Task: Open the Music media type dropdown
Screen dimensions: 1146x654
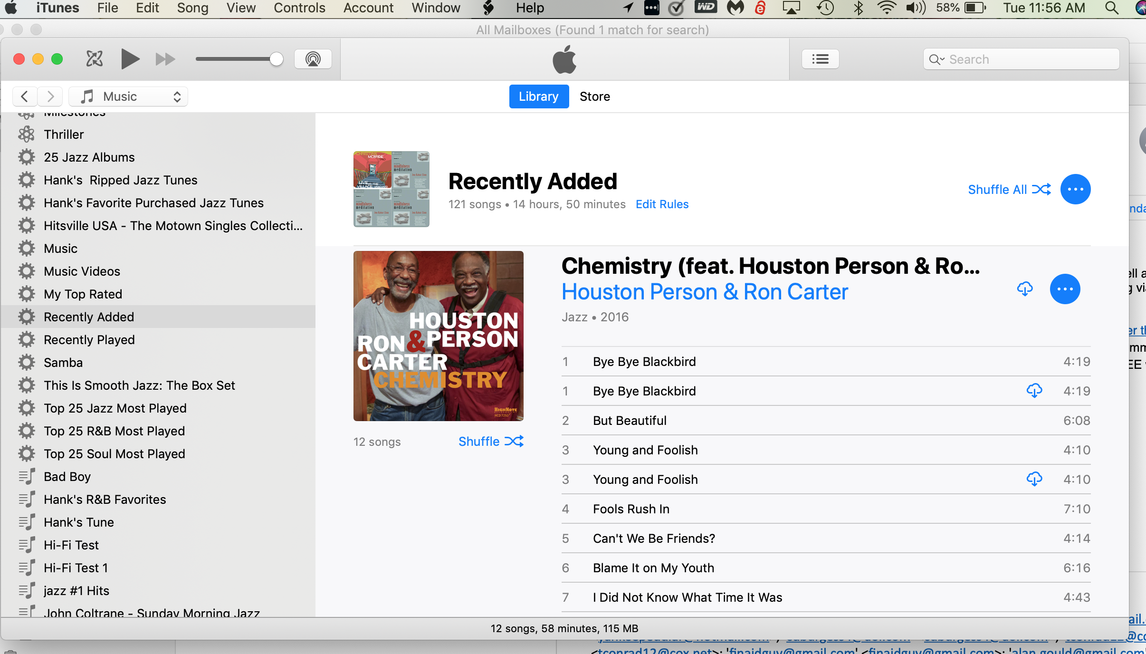Action: click(128, 96)
